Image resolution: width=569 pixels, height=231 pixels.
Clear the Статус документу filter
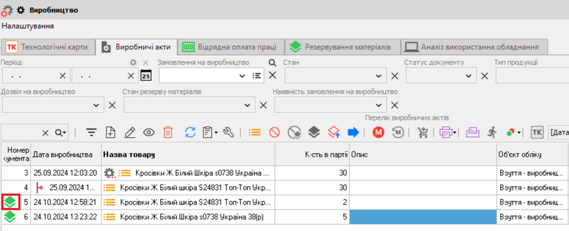pyautogui.click(x=484, y=76)
